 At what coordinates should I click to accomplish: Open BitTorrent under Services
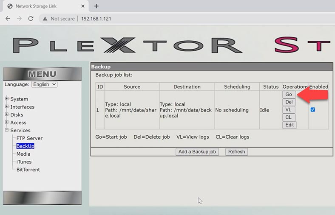pyautogui.click(x=28, y=170)
